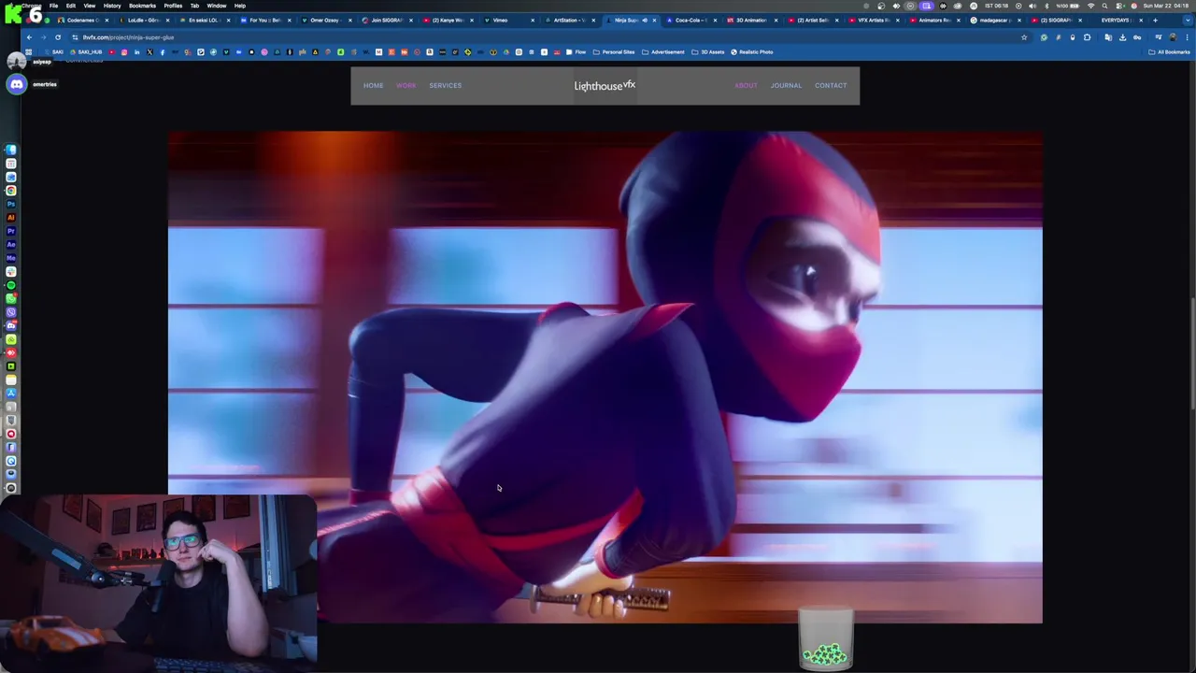The image size is (1196, 673).
Task: Open the JOURNAL page
Action: 786,85
